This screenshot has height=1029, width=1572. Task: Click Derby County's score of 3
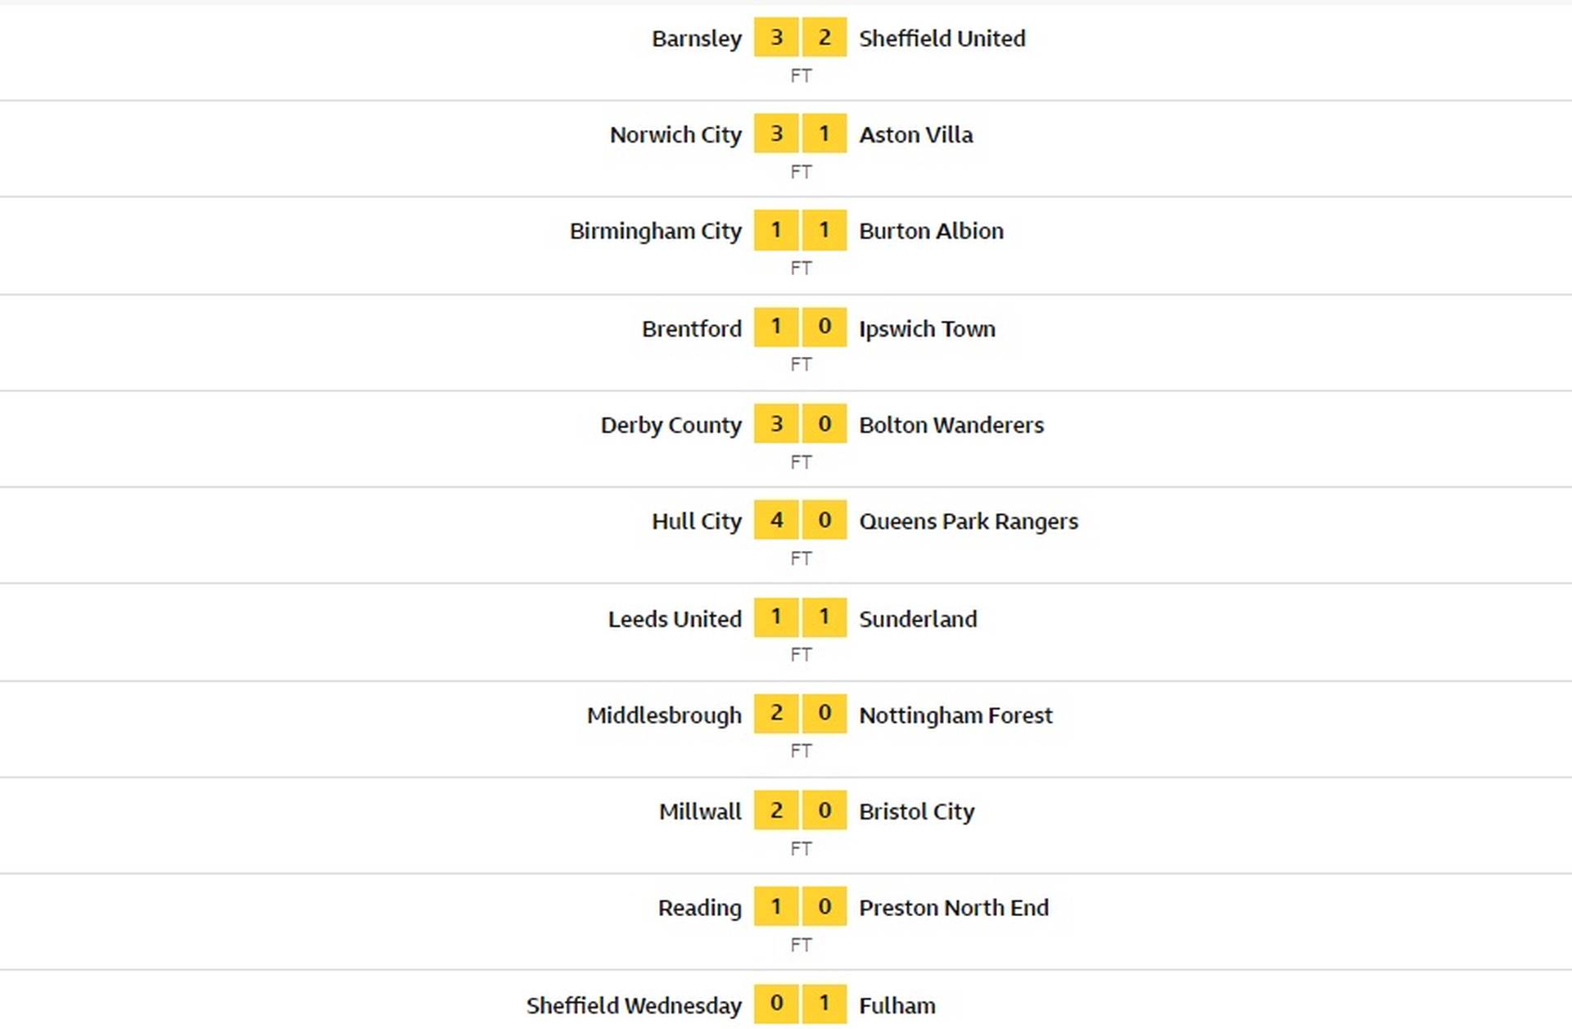[776, 424]
